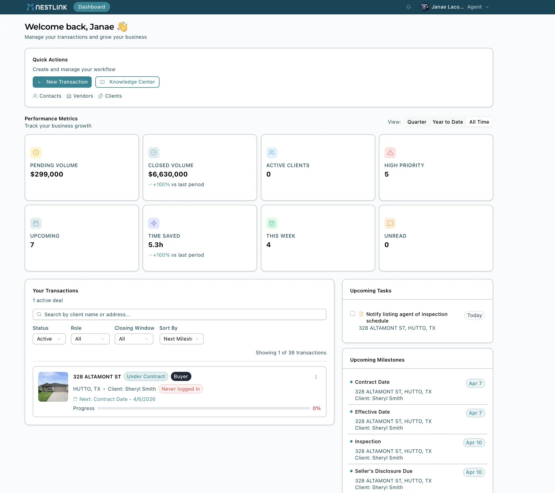Image resolution: width=555 pixels, height=493 pixels.
Task: Click the Pending Volume clock icon
Action: pos(36,152)
